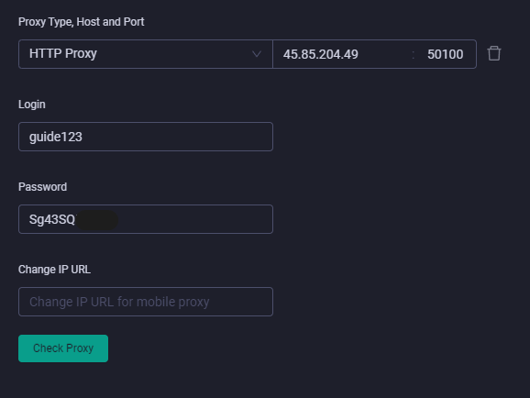The height and width of the screenshot is (398, 530).
Task: Focus the Password input field
Action: 146,219
